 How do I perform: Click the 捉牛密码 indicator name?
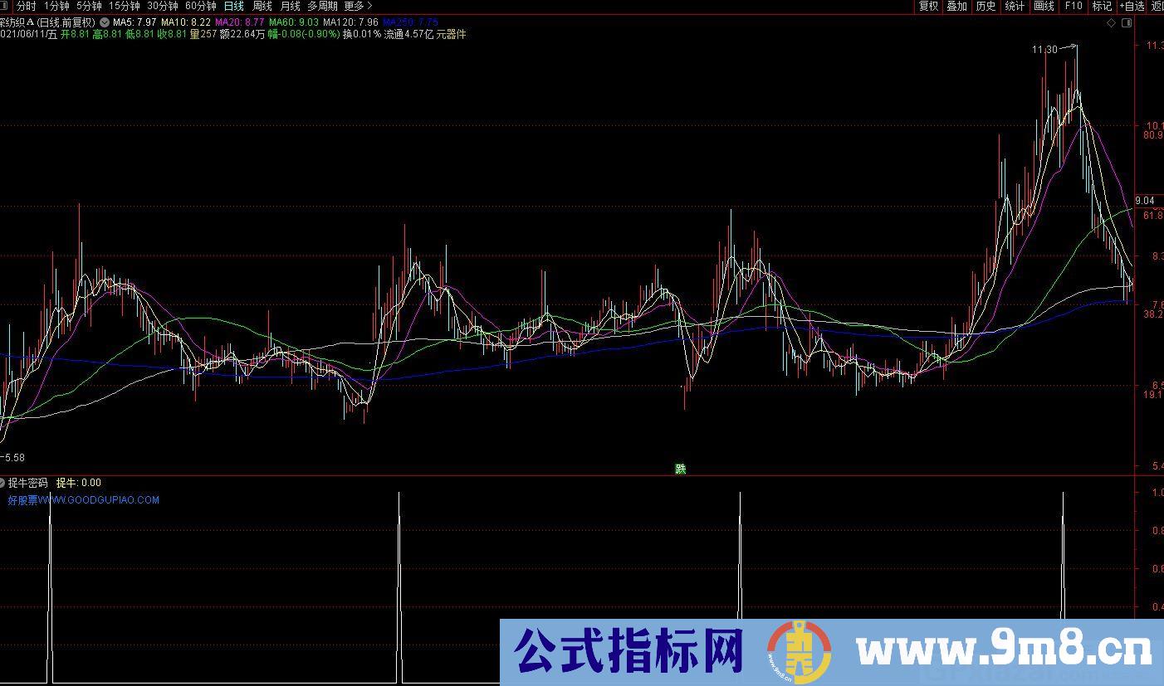coord(28,482)
